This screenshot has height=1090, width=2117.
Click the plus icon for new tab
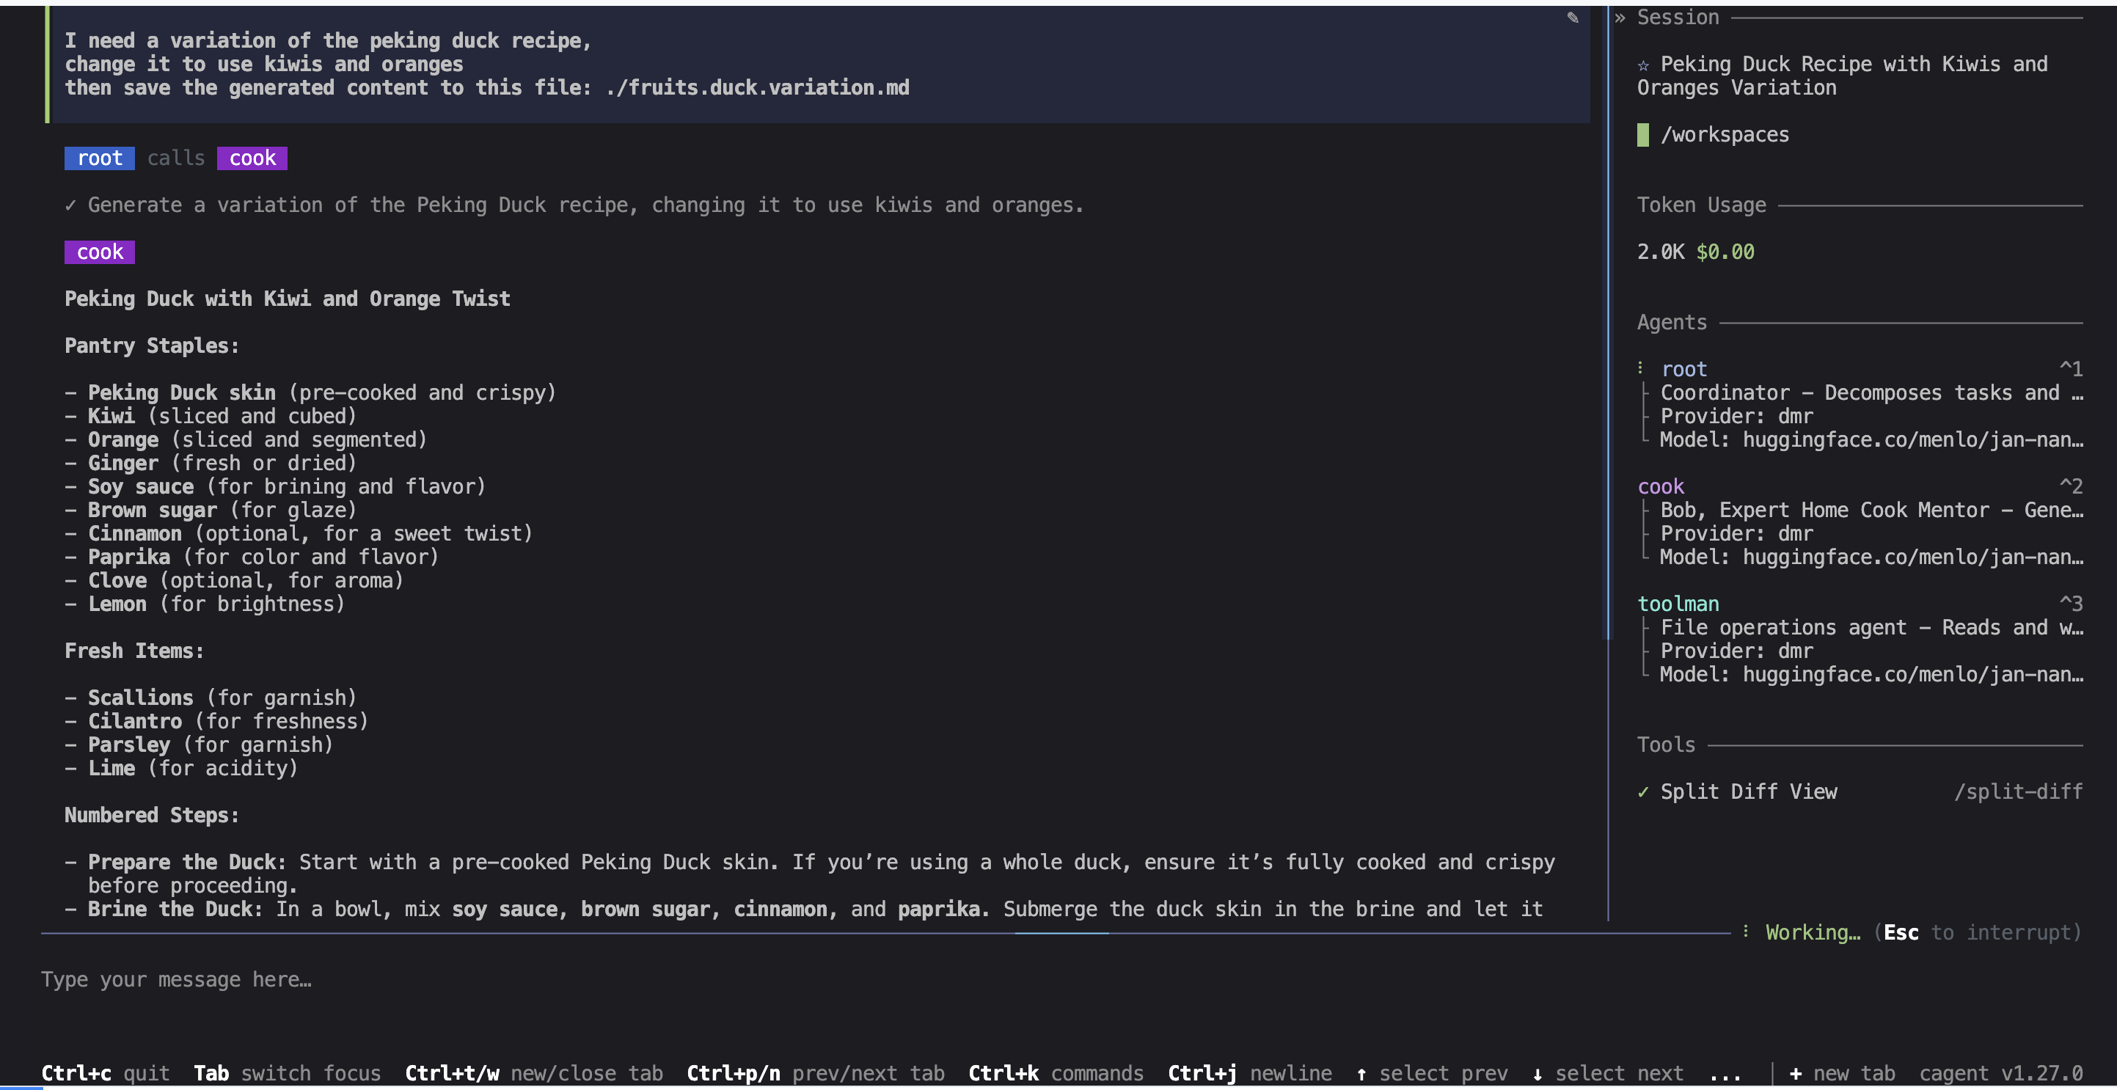coord(1796,1072)
